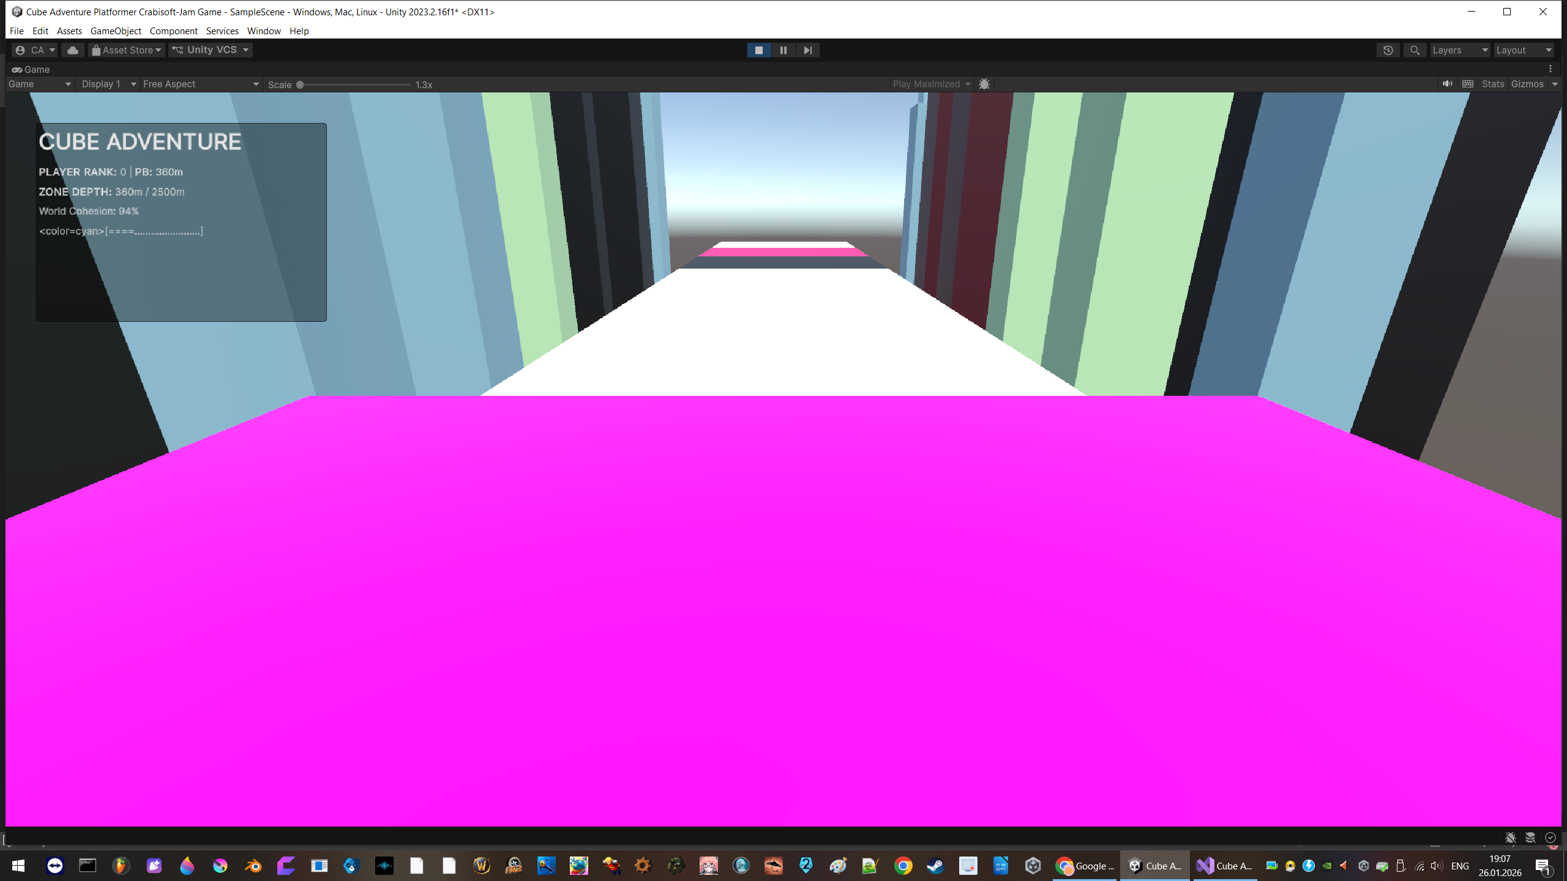The width and height of the screenshot is (1567, 881).
Task: Click the Step frame button
Action: [x=807, y=50]
